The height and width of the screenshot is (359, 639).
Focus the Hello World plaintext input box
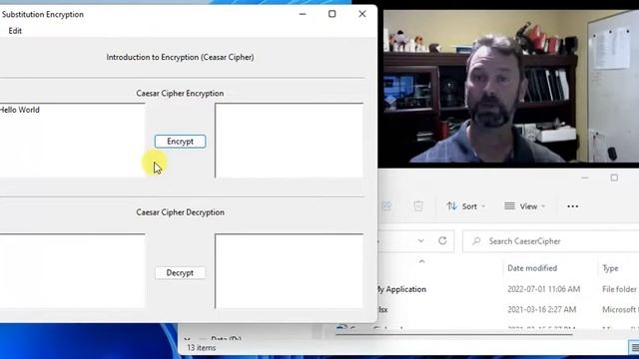click(x=72, y=140)
